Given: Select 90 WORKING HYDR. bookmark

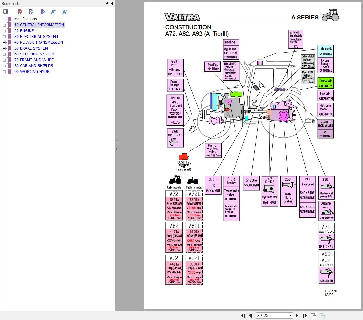Looking at the screenshot, I should point(32,72).
